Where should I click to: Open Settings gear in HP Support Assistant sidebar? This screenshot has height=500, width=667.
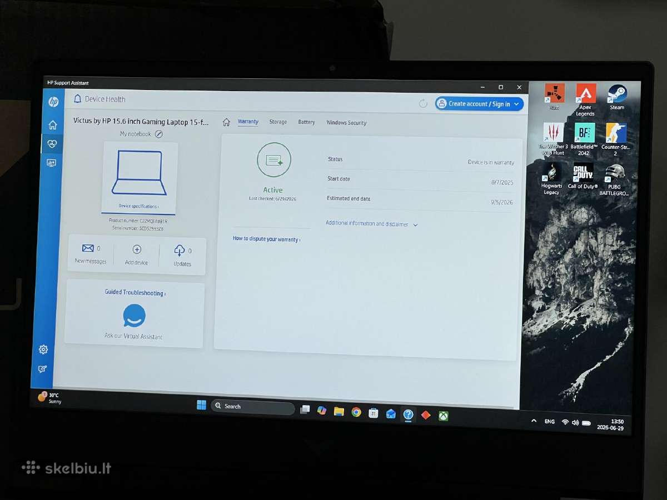[43, 349]
